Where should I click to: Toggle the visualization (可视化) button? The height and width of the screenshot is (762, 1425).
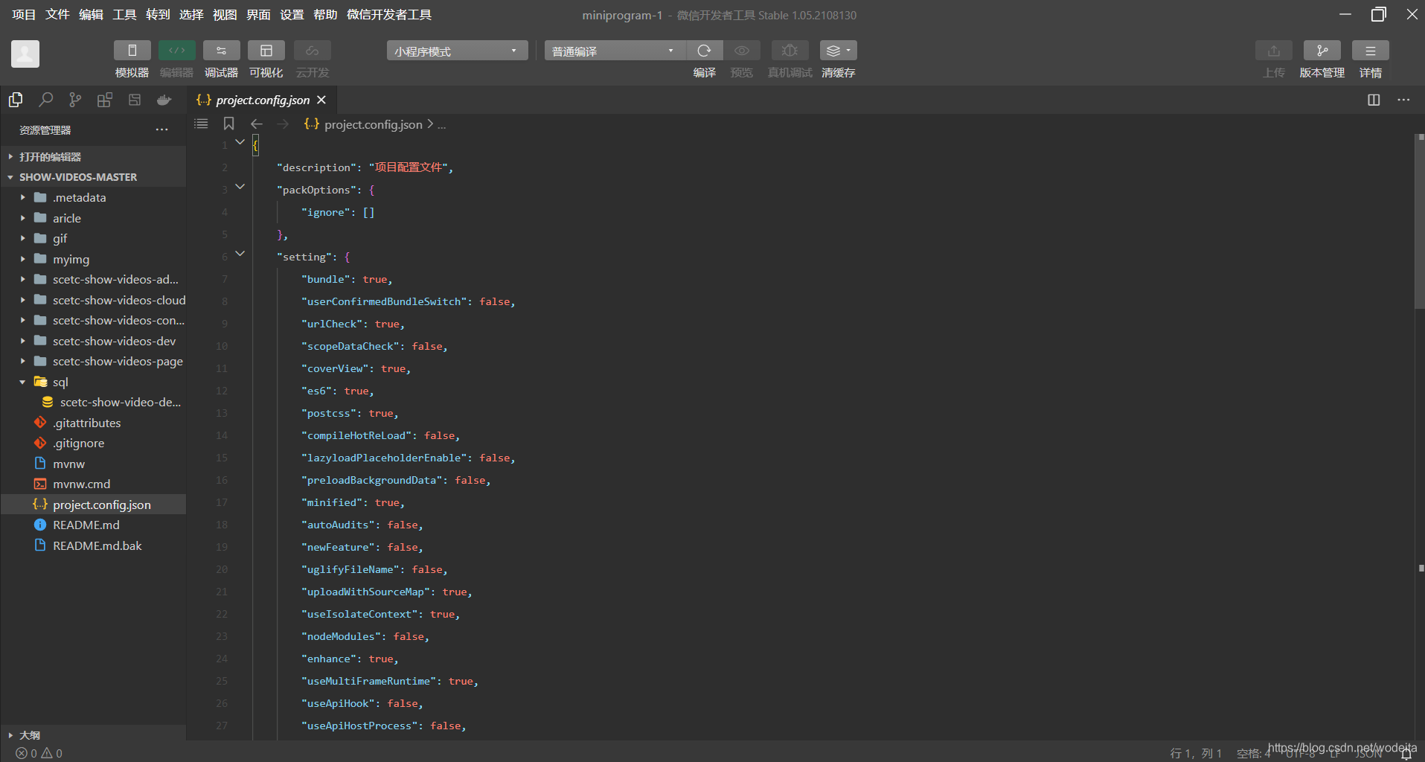point(266,51)
